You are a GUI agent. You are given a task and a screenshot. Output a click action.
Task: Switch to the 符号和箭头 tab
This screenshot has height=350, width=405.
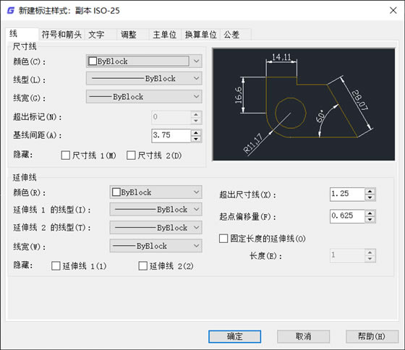click(61, 35)
